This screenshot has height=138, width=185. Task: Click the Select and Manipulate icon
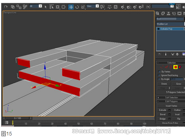(109, 7)
